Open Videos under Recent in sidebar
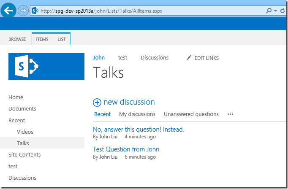 [x=25, y=132]
